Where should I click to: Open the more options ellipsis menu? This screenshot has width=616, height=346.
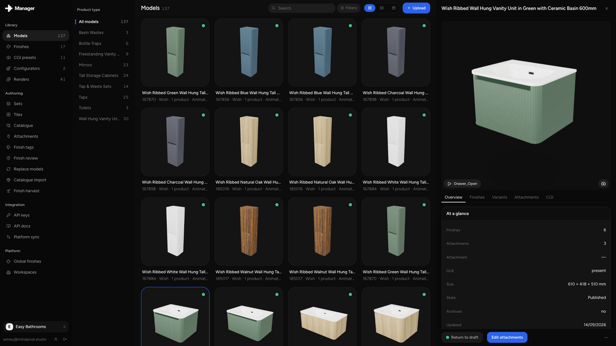click(x=606, y=337)
